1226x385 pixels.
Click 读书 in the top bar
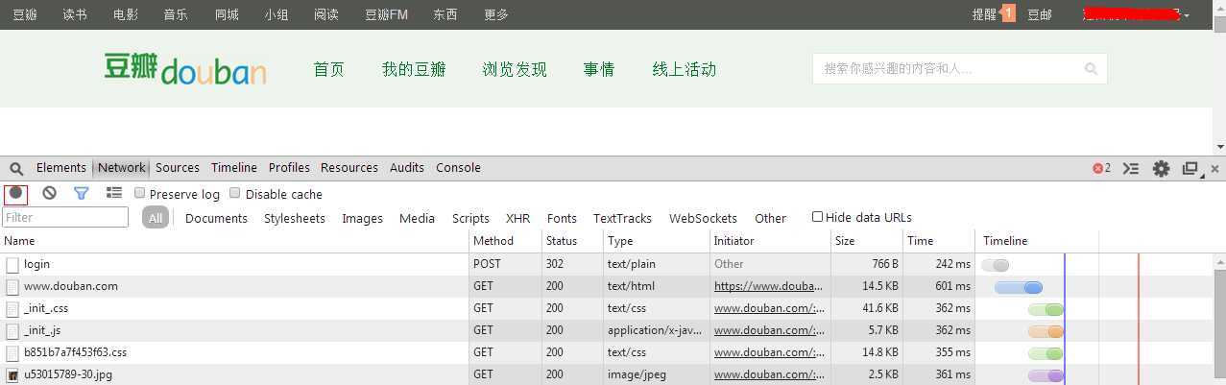pyautogui.click(x=75, y=14)
